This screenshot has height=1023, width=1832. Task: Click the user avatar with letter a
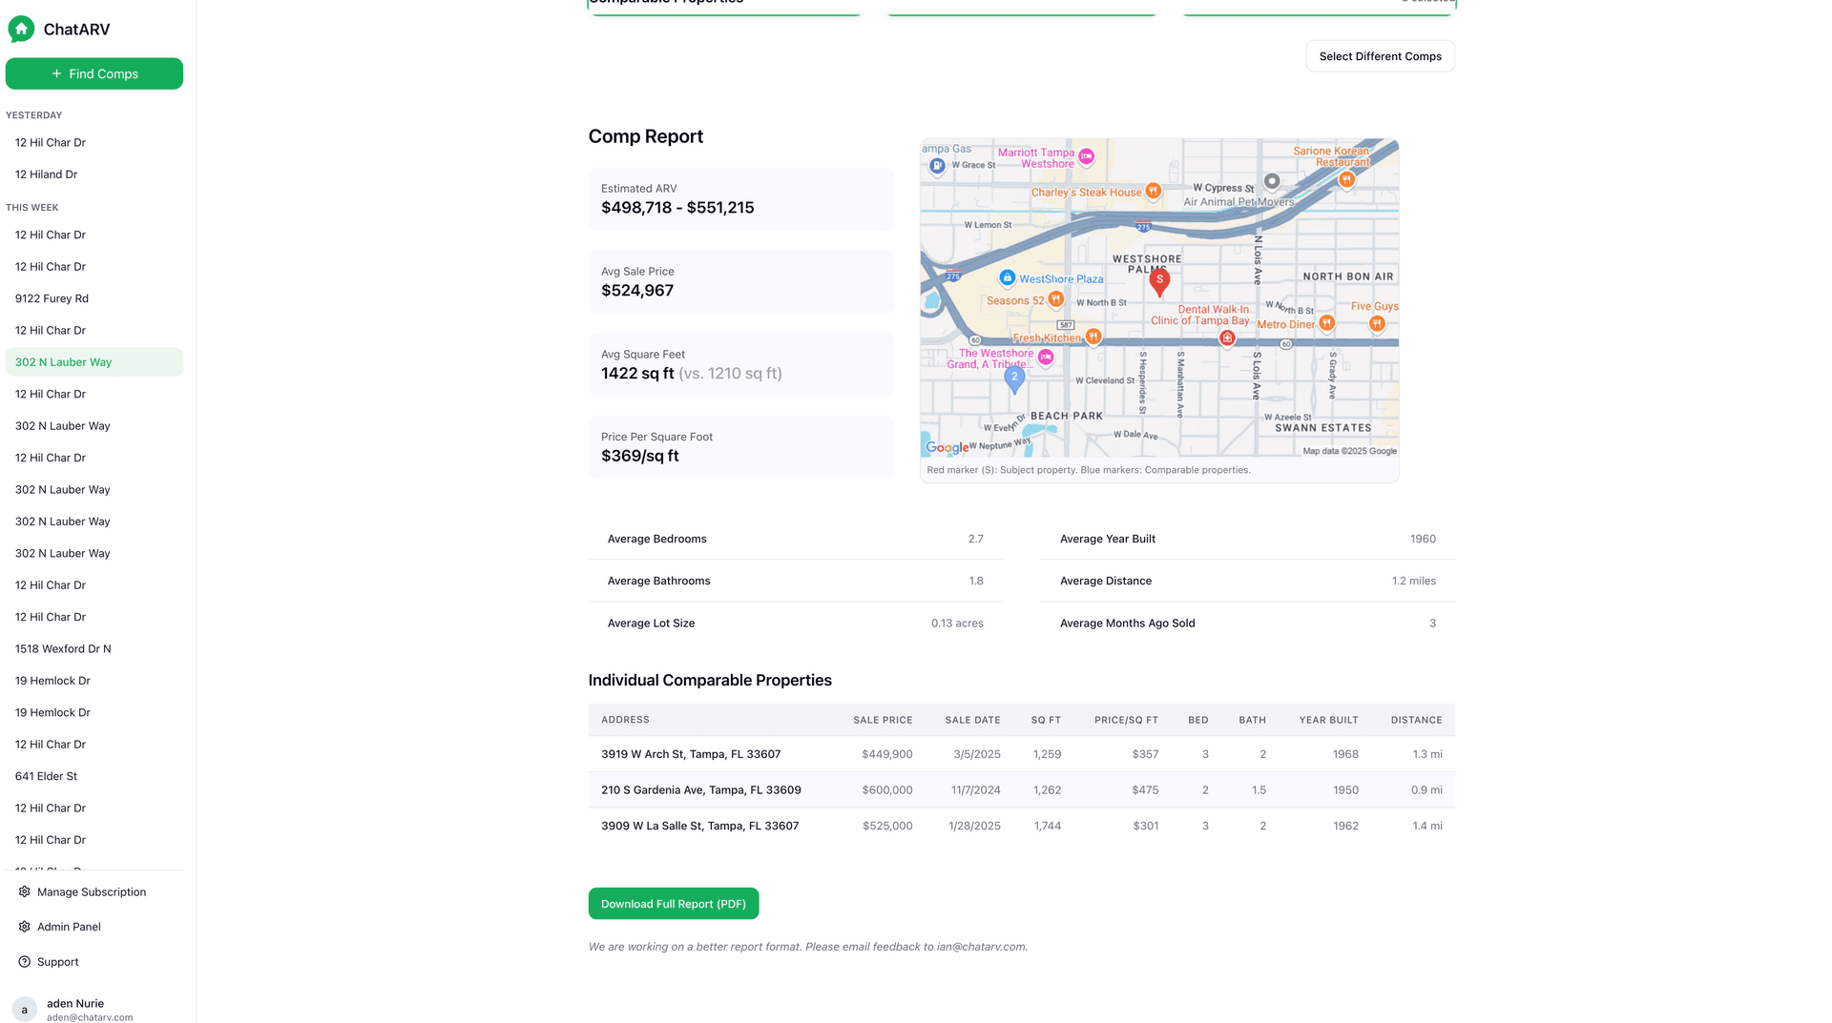point(25,1010)
